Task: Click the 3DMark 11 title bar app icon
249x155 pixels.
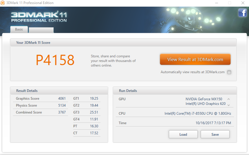Action: [3, 3]
